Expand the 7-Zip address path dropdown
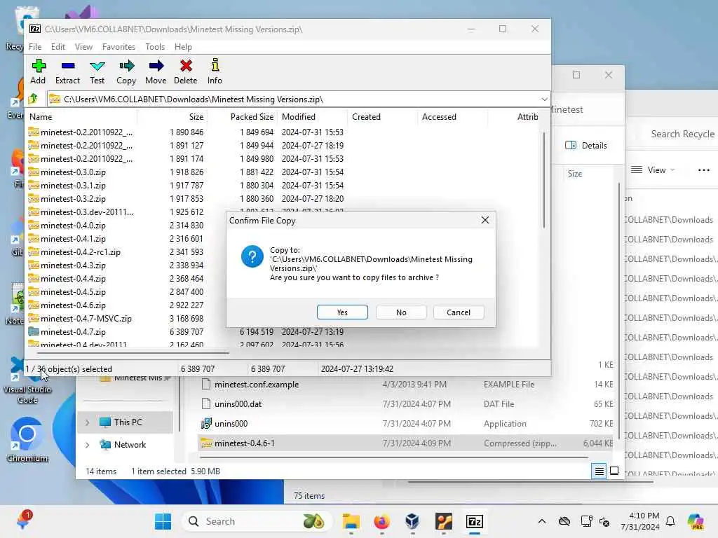This screenshot has height=538, width=718. pos(544,99)
